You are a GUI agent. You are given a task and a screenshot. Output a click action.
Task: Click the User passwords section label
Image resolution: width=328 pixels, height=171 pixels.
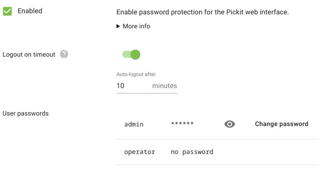pyautogui.click(x=26, y=114)
